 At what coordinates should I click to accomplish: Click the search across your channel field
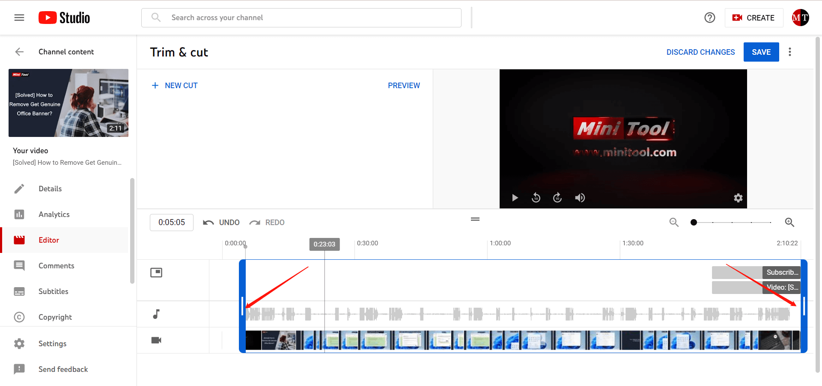(x=301, y=18)
